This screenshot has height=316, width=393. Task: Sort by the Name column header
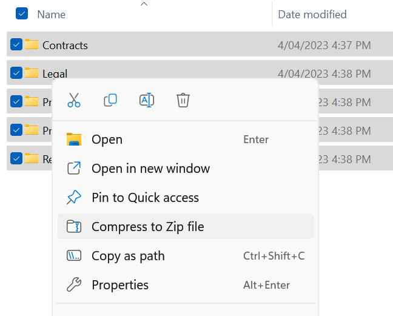pos(52,15)
